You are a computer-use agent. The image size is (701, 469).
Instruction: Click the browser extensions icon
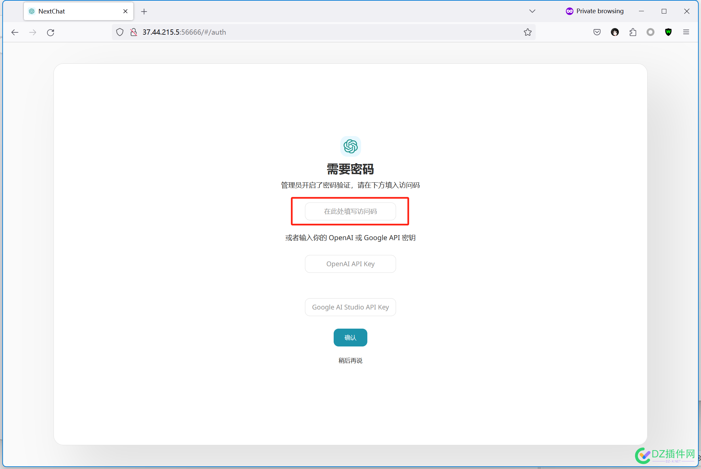point(633,32)
